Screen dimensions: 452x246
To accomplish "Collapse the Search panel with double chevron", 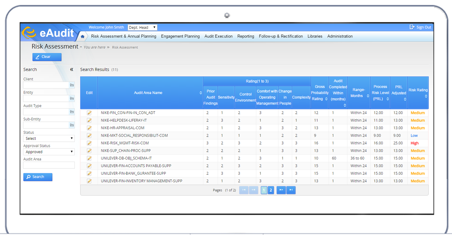I will pyautogui.click(x=71, y=70).
